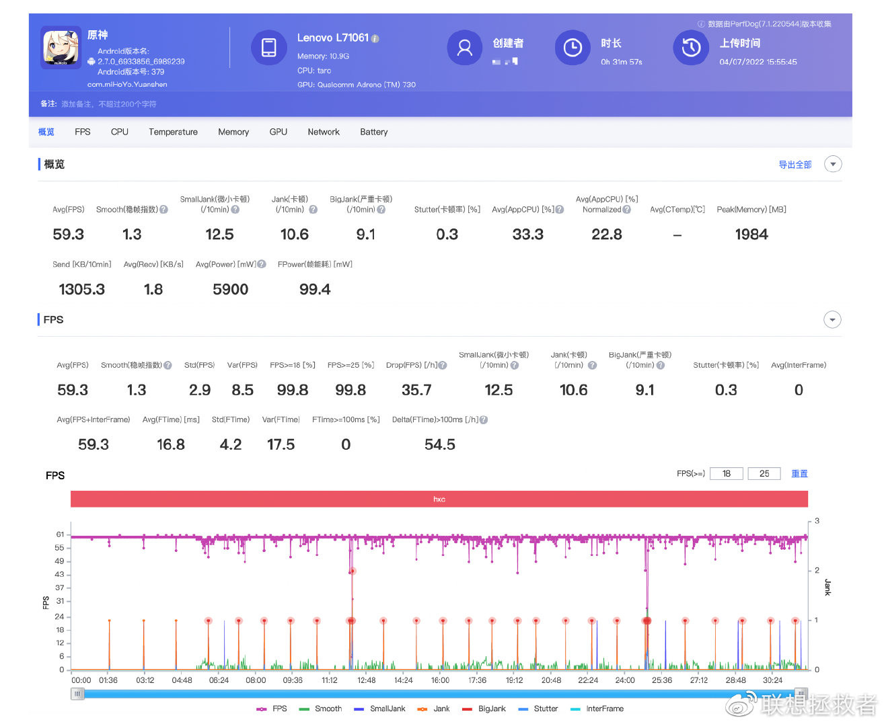Image resolution: width=886 pixels, height=726 pixels.
Task: Click the red hxc label bar
Action: tap(439, 499)
